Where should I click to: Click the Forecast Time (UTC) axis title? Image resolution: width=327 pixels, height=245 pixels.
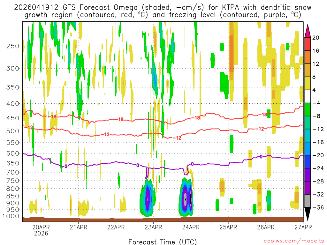[x=163, y=241]
